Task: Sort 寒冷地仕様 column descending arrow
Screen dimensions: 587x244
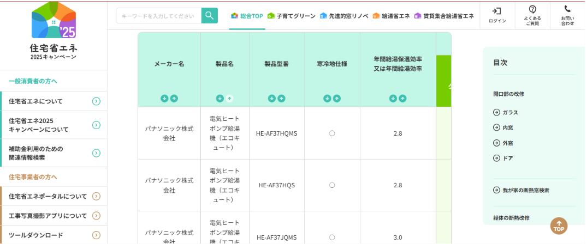Action: click(328, 99)
